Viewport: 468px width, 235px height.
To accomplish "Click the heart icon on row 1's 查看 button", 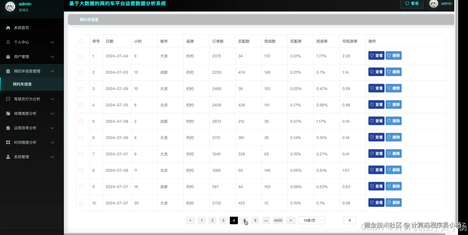I will click(x=372, y=55).
